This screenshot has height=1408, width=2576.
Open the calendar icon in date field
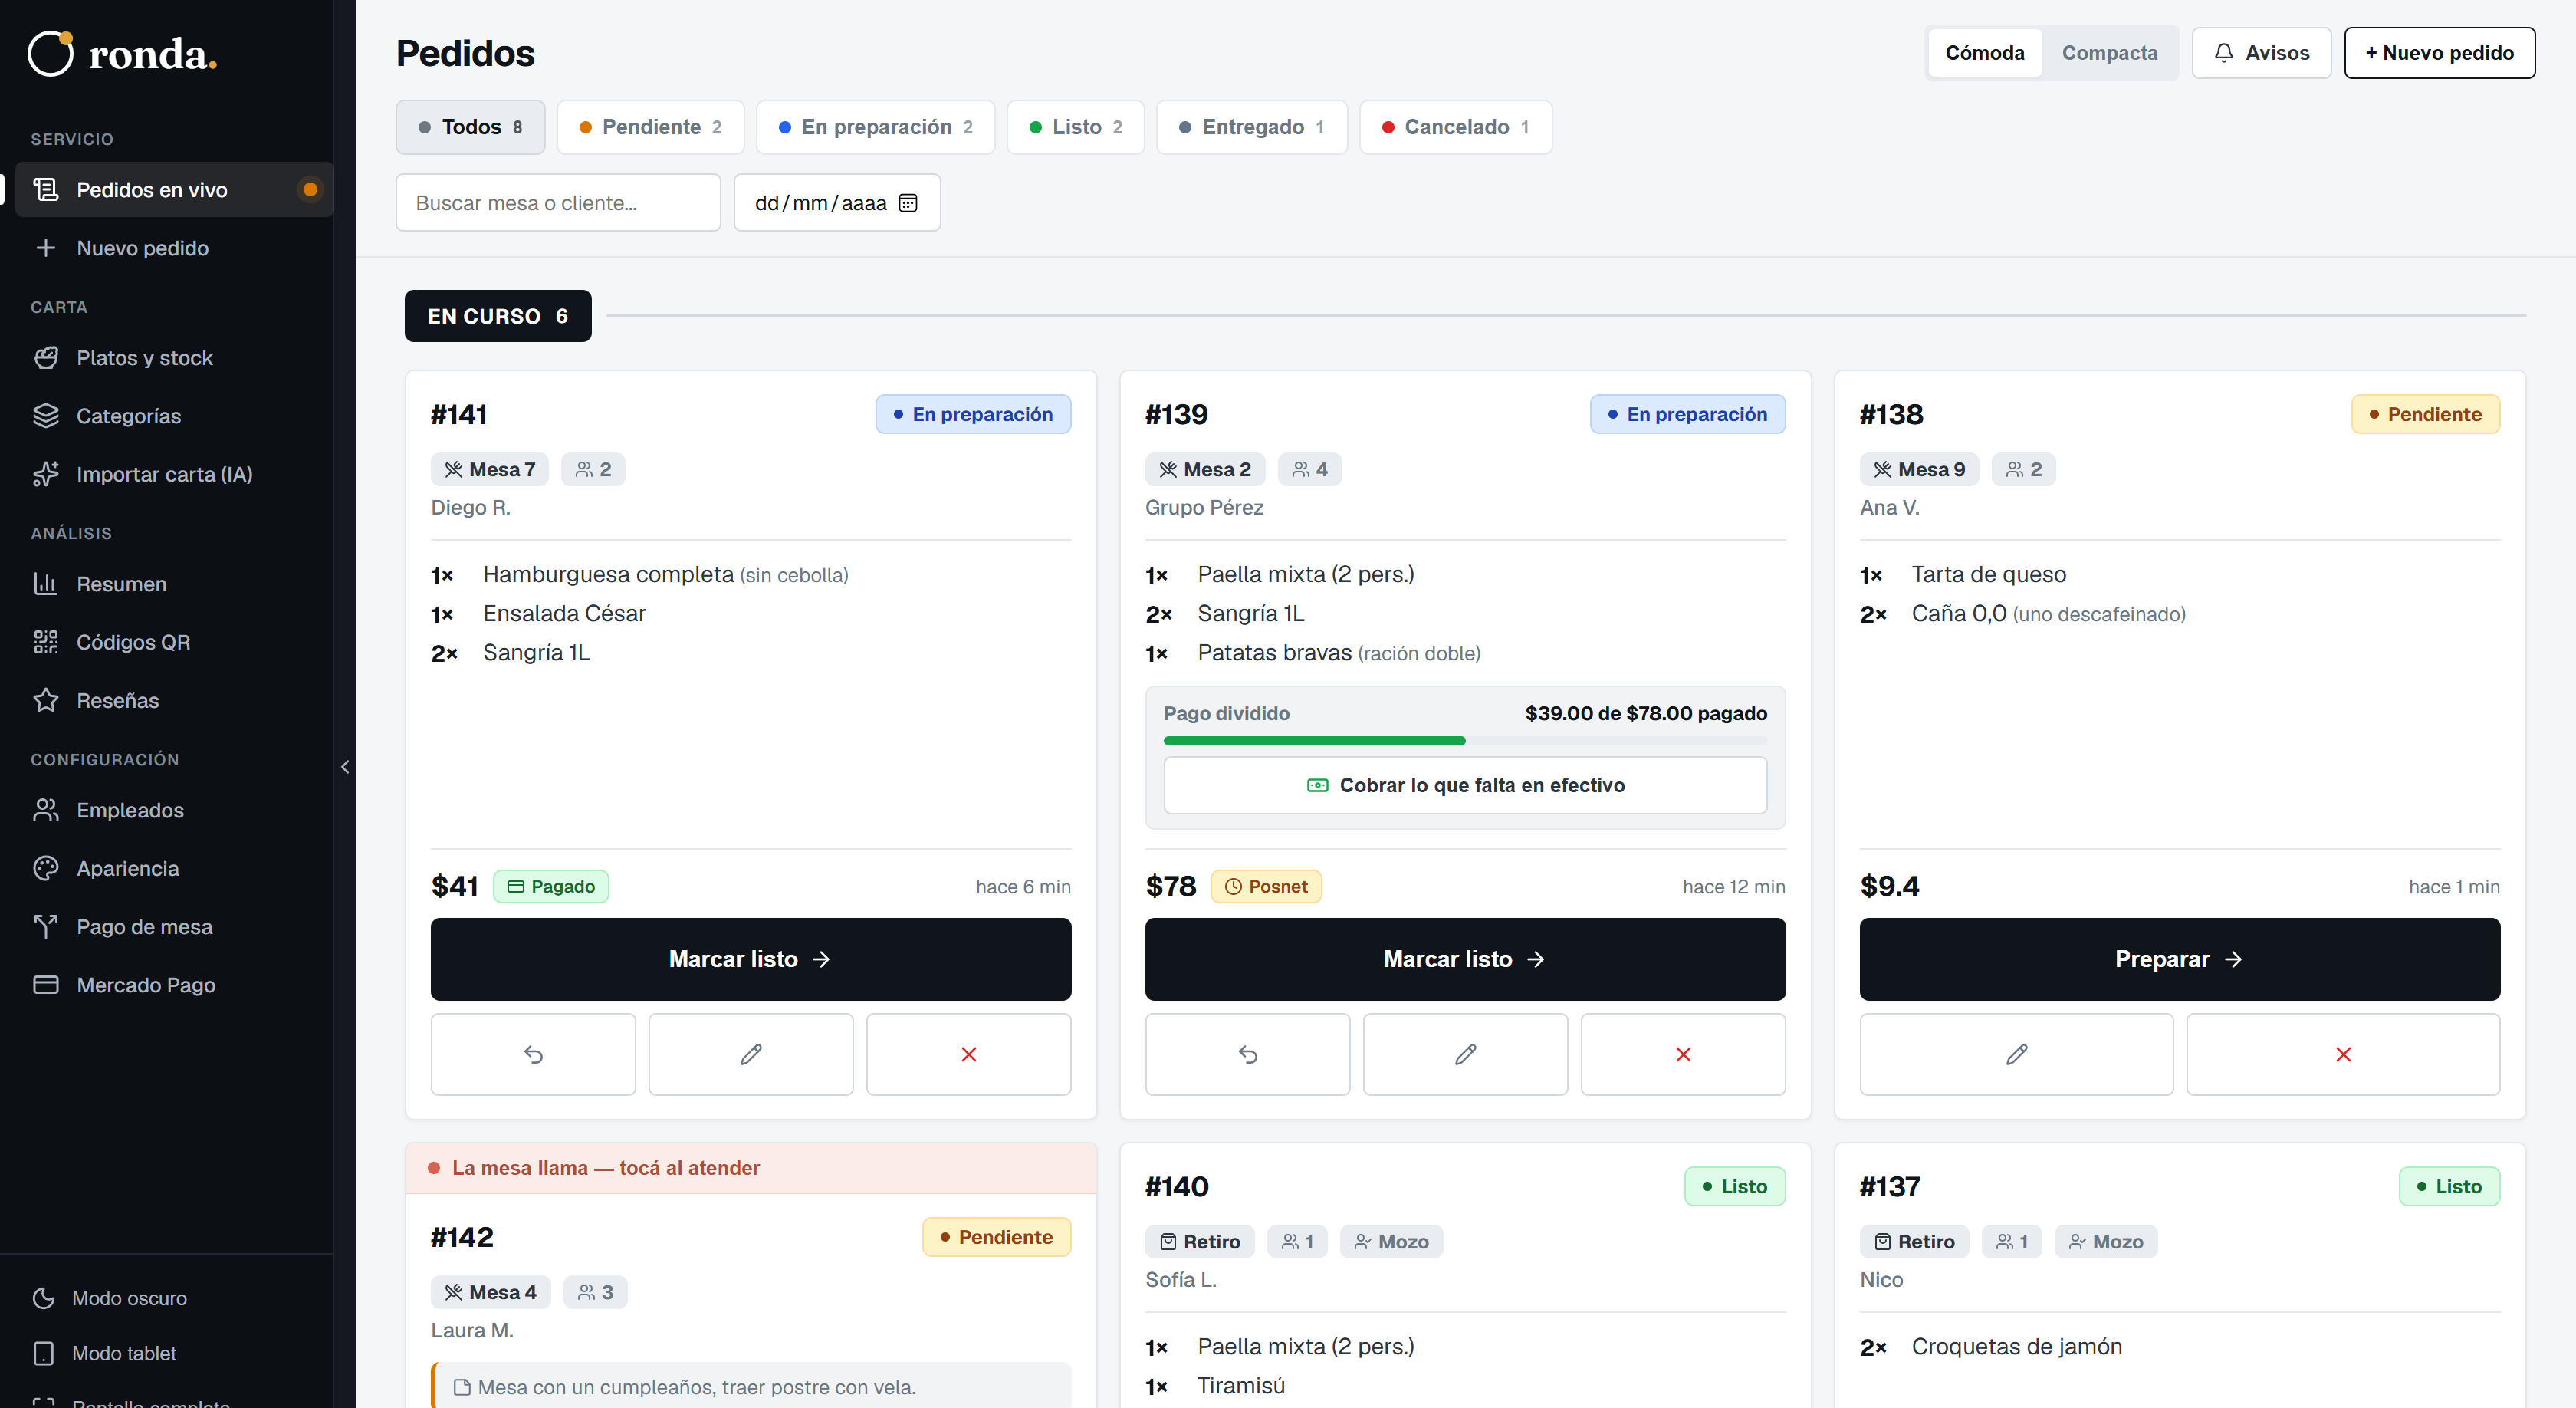(908, 203)
